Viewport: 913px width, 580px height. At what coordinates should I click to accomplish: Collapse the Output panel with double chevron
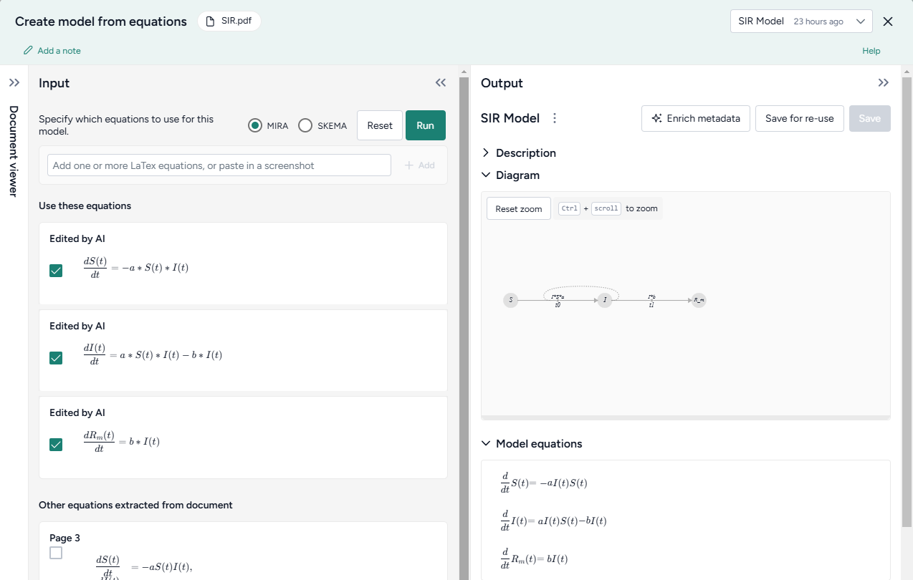(883, 83)
